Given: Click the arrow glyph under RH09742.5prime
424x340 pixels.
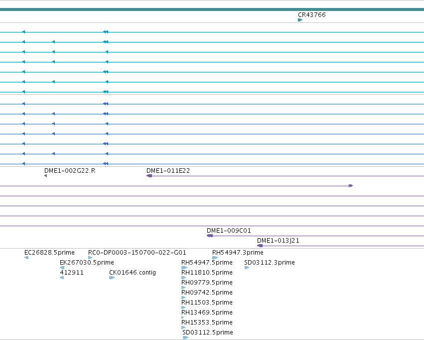Looking at the screenshot, I should [183, 298].
